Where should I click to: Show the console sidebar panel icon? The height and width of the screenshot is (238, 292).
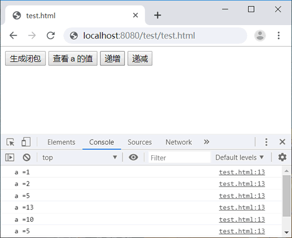click(10, 157)
